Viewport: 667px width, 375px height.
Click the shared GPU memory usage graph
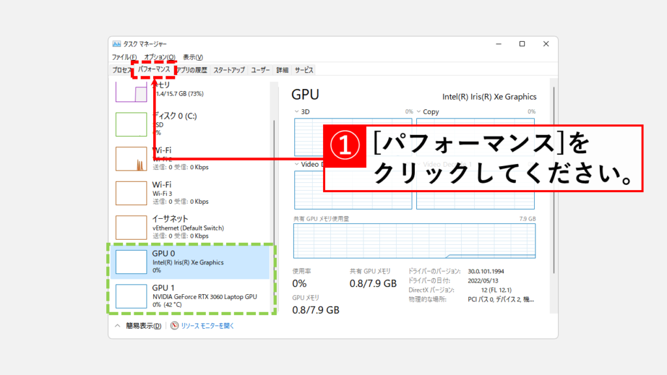coord(414,241)
